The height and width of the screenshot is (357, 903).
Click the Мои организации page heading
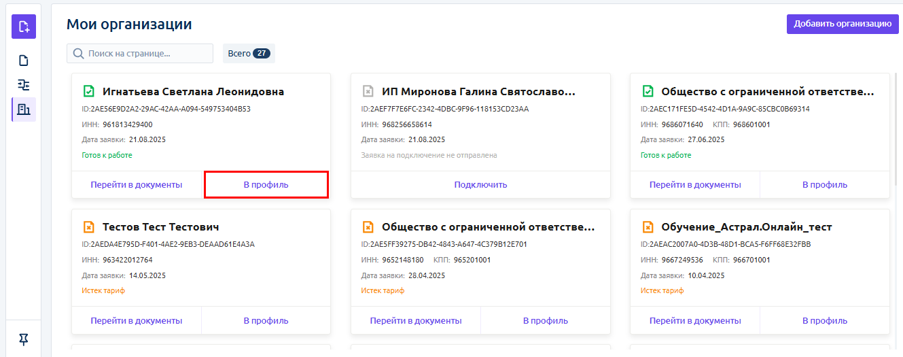129,24
